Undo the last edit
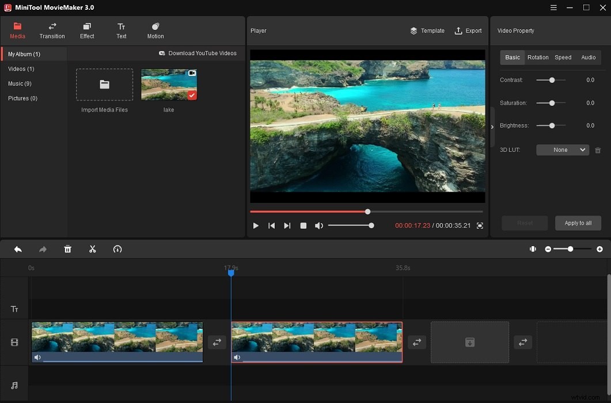Screen dimensions: 611x403 17,249
